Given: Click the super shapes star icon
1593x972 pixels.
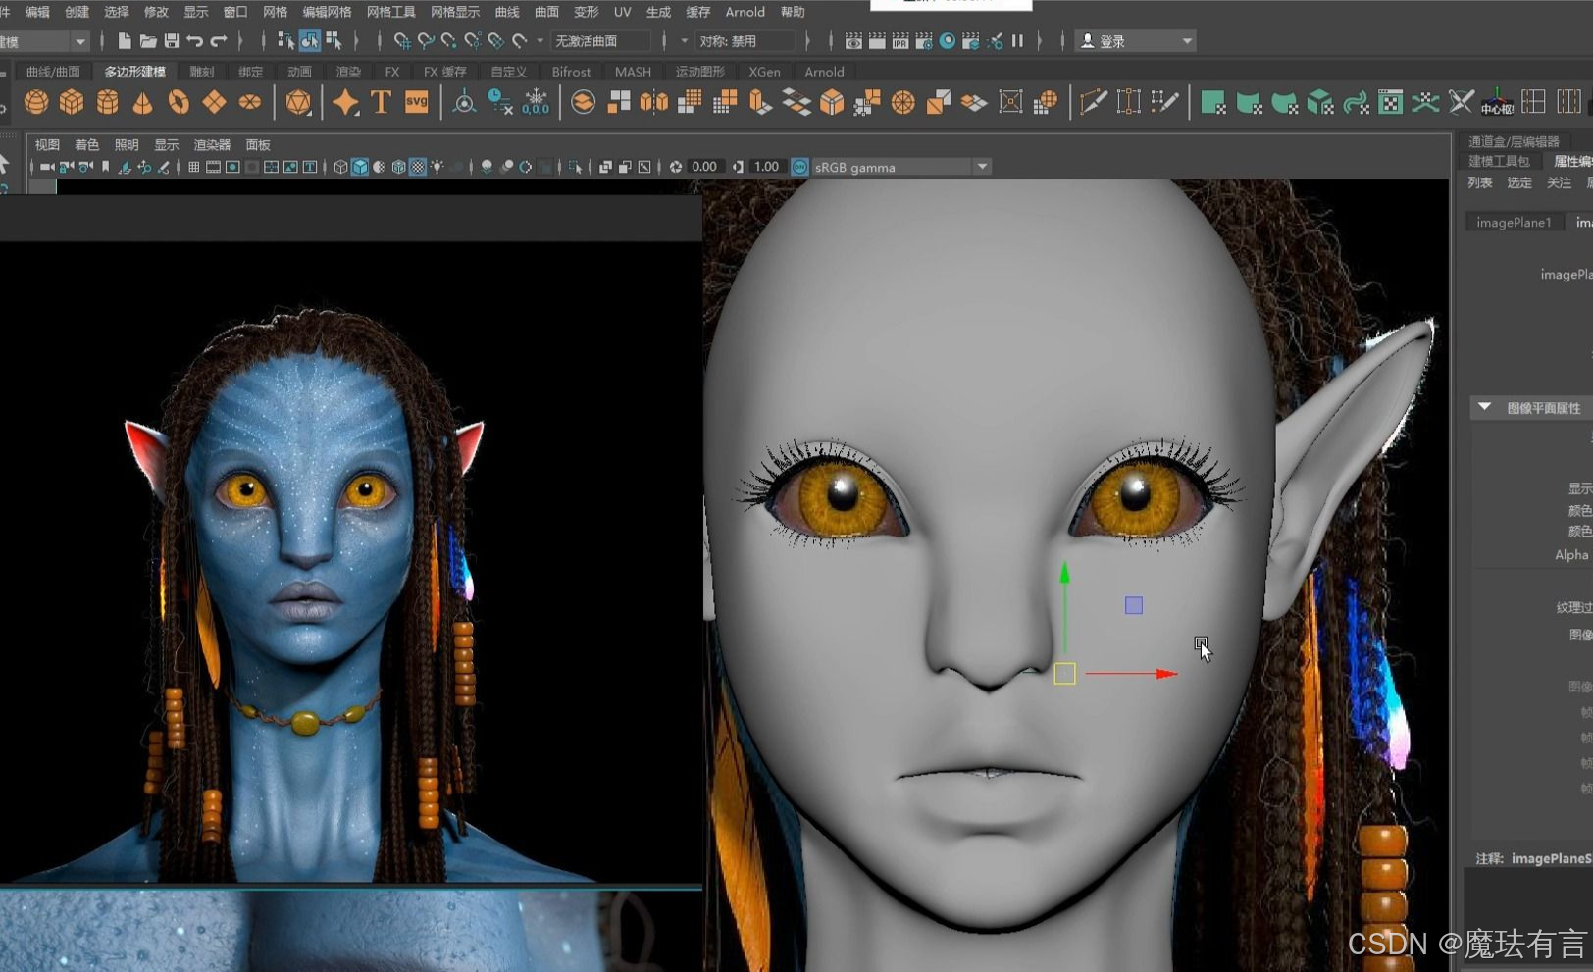Looking at the screenshot, I should point(345,102).
